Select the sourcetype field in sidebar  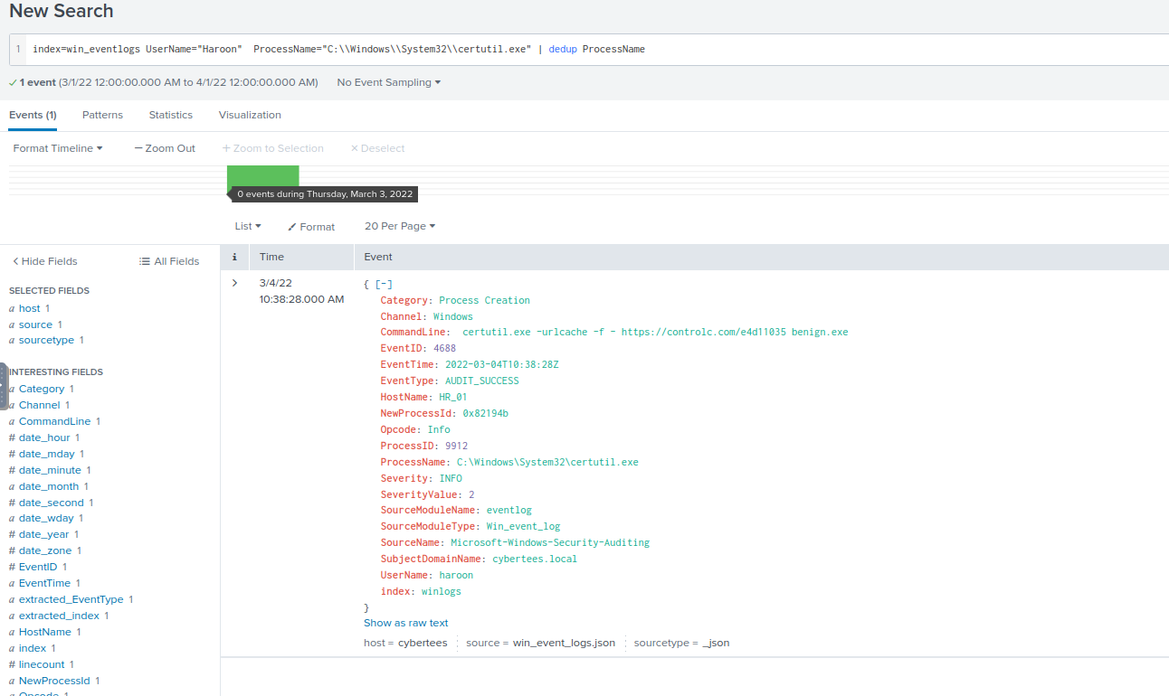45,340
